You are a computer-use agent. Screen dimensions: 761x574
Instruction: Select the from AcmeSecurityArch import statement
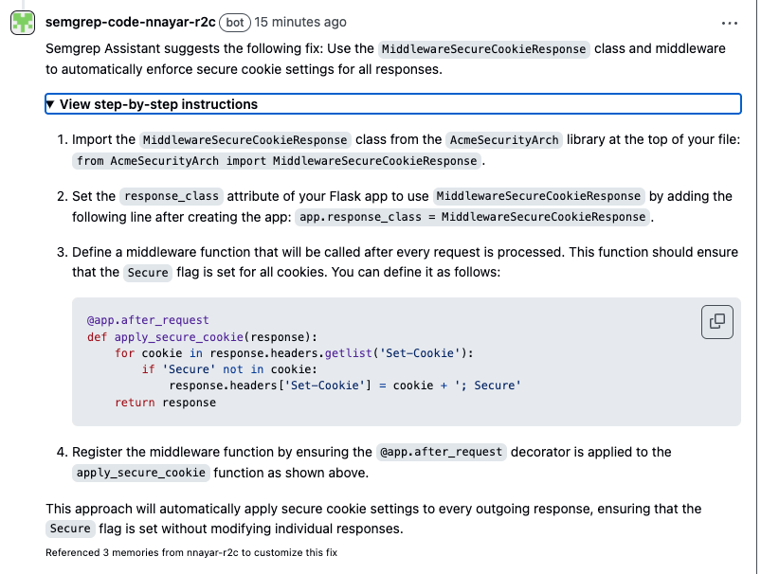point(277,161)
